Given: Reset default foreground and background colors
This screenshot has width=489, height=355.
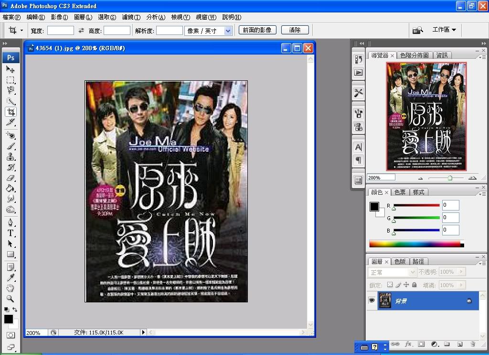Looking at the screenshot, I should (6, 310).
